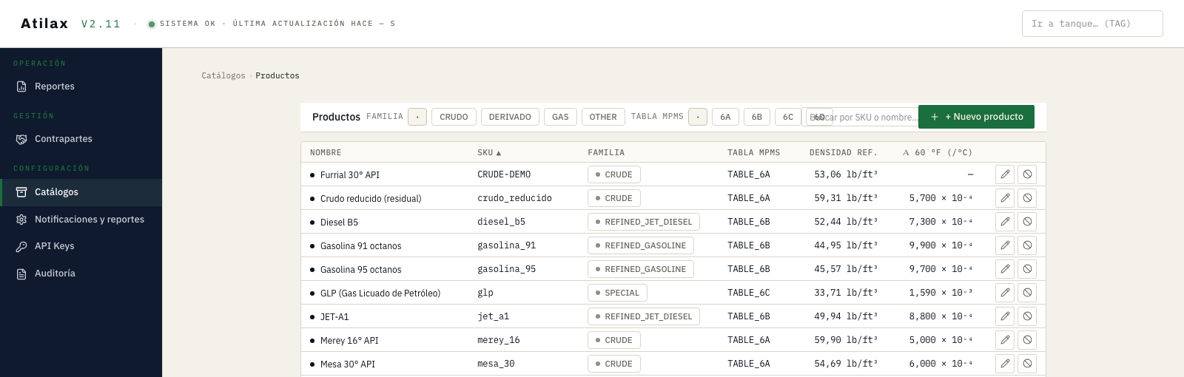Open API Keys in the sidebar
The image size is (1184, 377).
pos(81,246)
